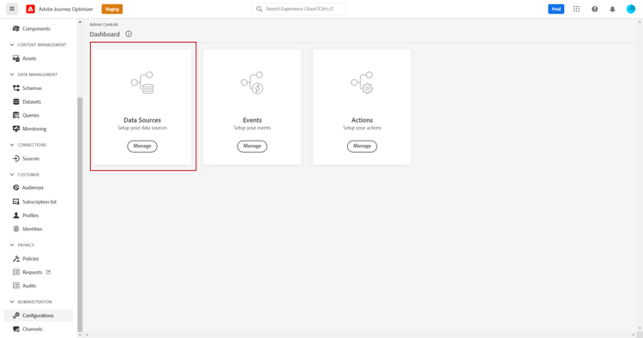Select Configurations in the sidebar
Image resolution: width=643 pixels, height=338 pixels.
pyautogui.click(x=38, y=316)
